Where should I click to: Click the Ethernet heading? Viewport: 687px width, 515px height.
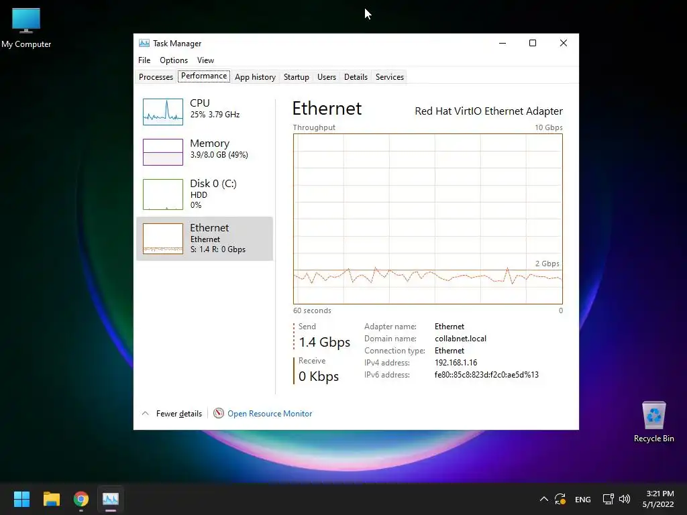pos(327,108)
